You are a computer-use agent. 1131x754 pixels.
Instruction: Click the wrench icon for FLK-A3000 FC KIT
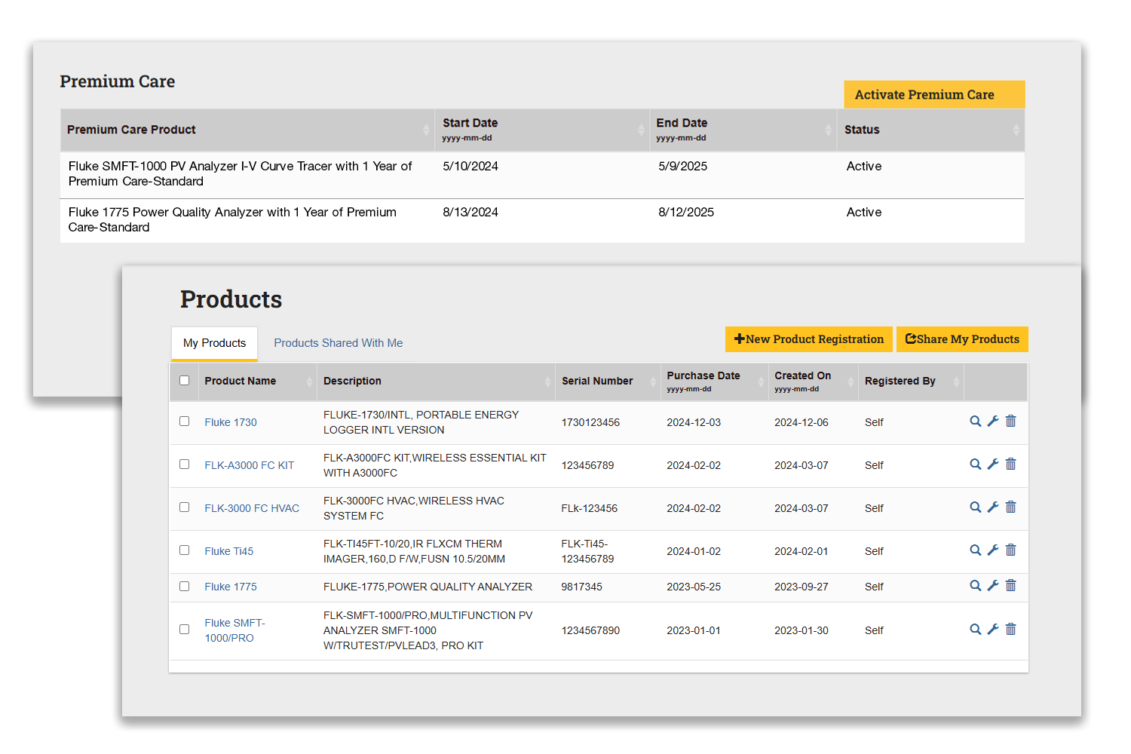(993, 464)
